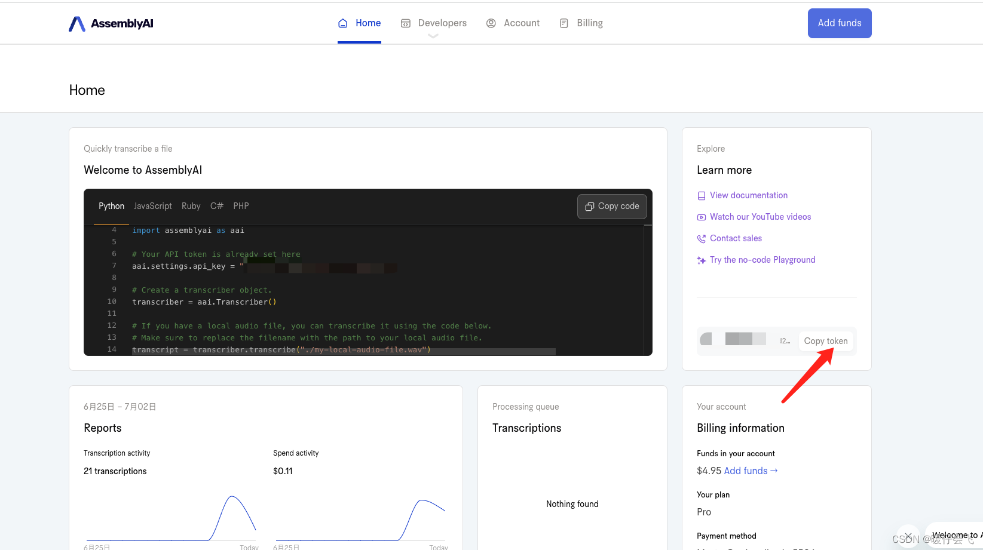Switch to the C# code tab
Image resolution: width=983 pixels, height=550 pixels.
[217, 206]
